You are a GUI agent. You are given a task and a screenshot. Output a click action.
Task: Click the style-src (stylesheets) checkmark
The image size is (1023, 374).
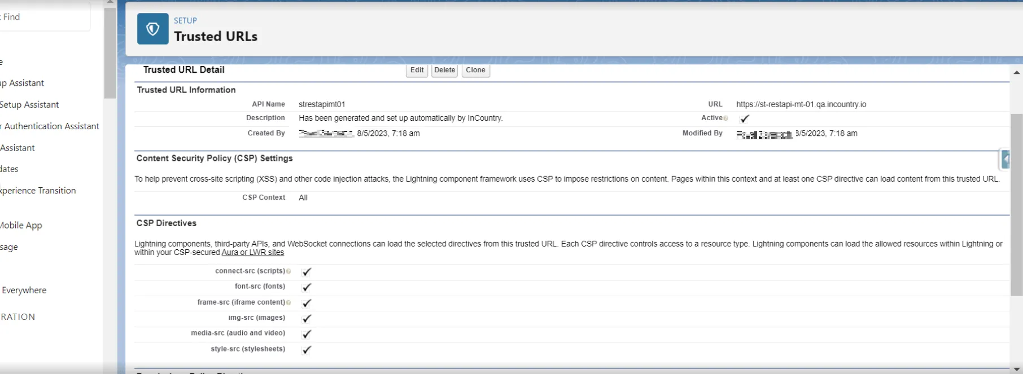(307, 350)
